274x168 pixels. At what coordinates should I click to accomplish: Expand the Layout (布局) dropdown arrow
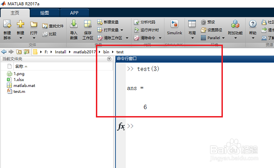click(192, 38)
